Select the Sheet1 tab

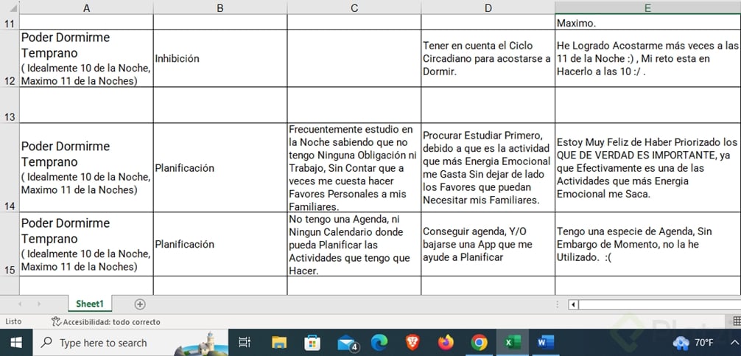90,304
